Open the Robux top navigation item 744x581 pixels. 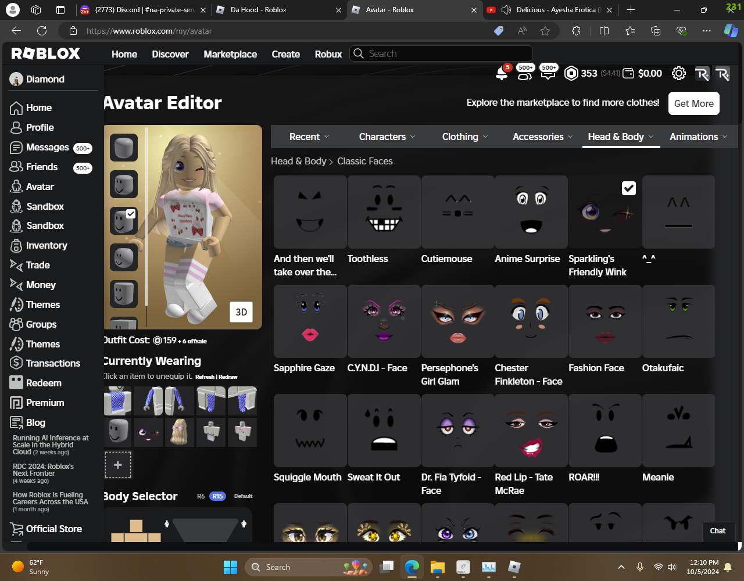click(328, 54)
